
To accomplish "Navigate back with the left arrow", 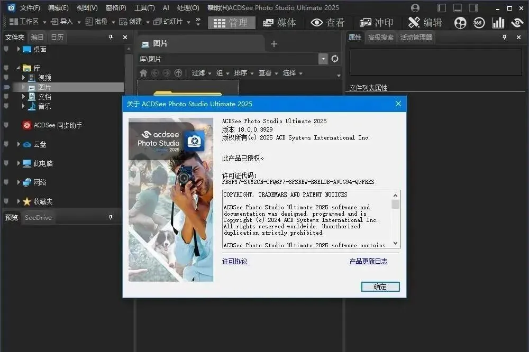I will [x=155, y=73].
